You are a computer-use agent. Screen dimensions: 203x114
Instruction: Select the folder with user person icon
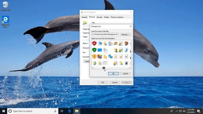tap(116, 50)
